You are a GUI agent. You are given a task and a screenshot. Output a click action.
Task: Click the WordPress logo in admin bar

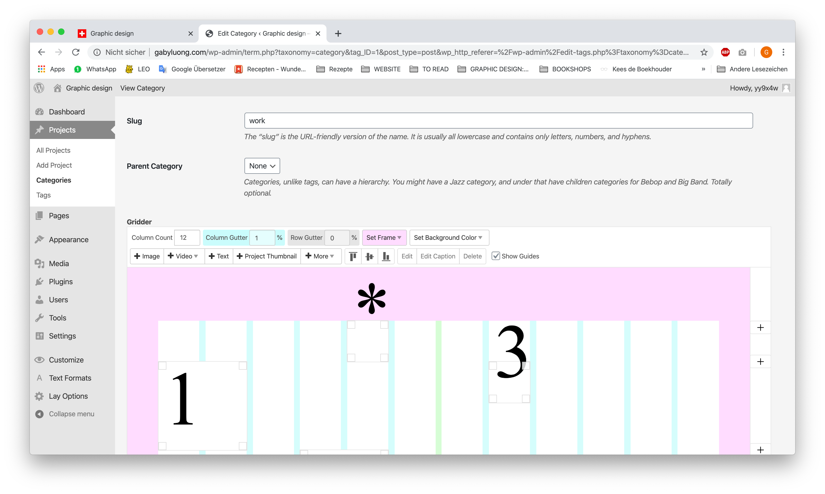point(39,88)
